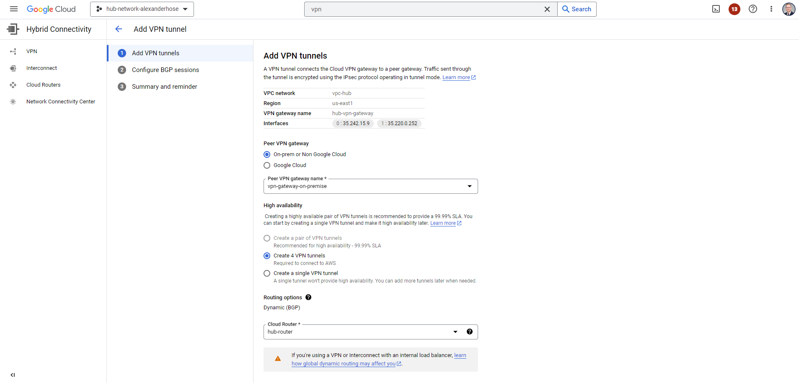Open the Cloud Router help tooltip
The image size is (799, 383).
tap(470, 331)
